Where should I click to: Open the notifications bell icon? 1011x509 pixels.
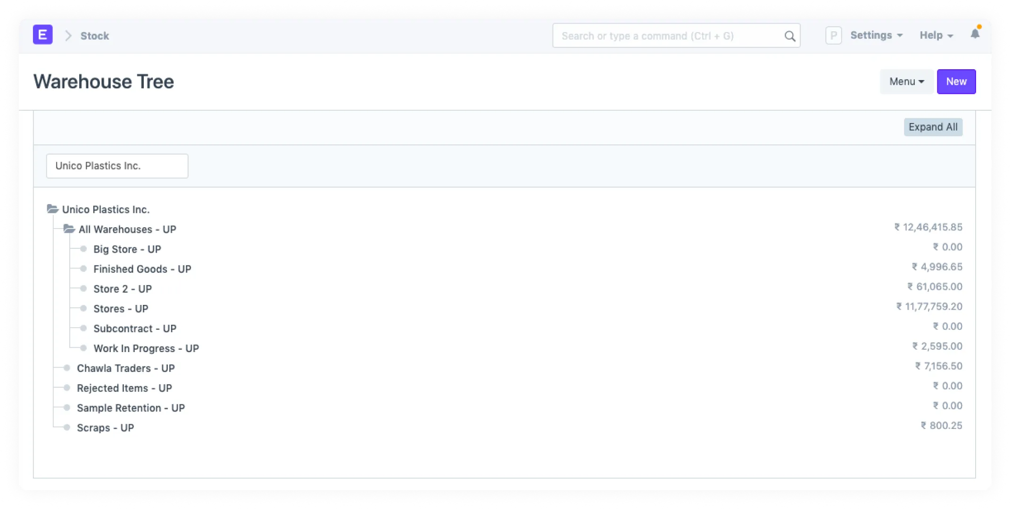[975, 34]
